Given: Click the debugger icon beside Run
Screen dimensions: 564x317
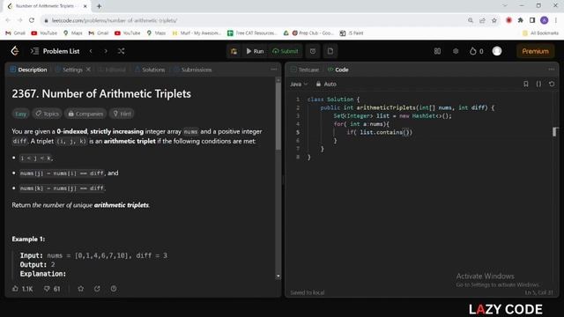Looking at the screenshot, I should [x=234, y=51].
